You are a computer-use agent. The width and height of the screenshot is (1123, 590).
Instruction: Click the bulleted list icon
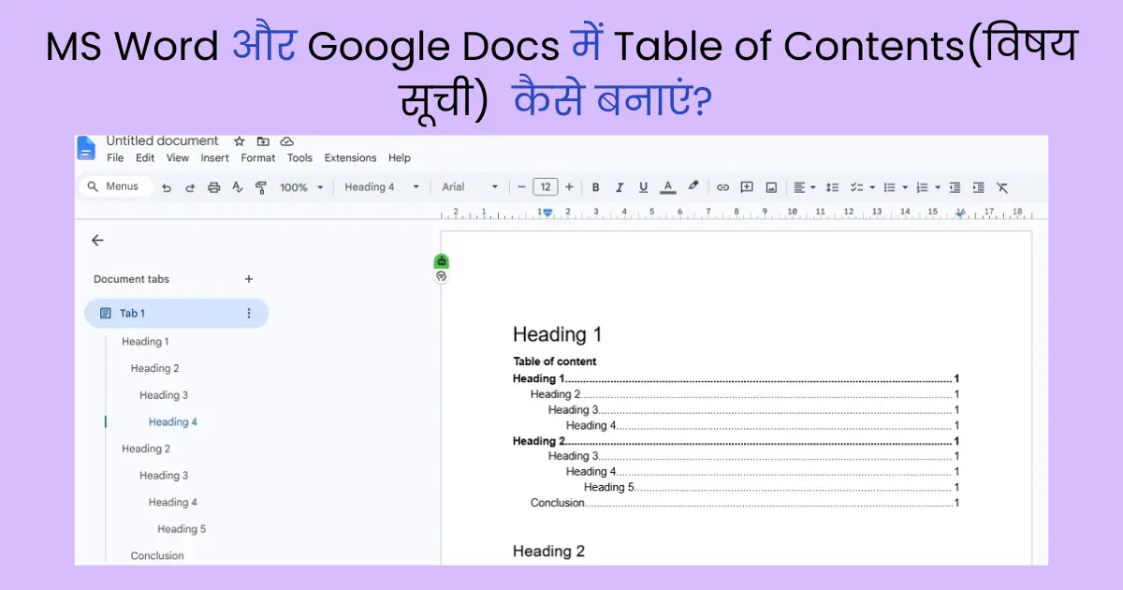889,187
